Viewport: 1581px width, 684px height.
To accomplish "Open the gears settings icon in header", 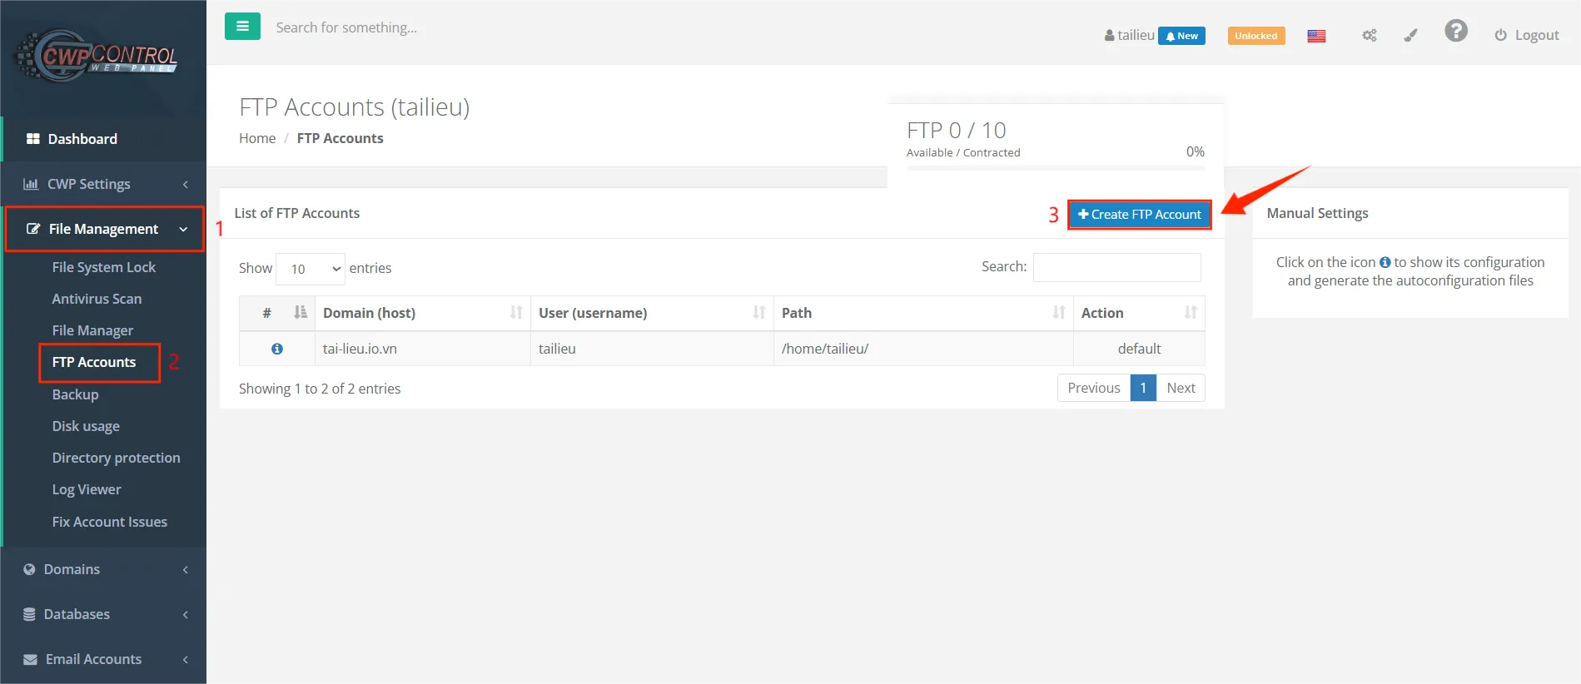I will click(1369, 36).
